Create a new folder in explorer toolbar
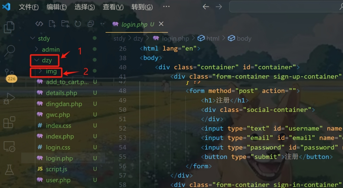Image resolution: width=343 pixels, height=188 pixels. coord(65,24)
